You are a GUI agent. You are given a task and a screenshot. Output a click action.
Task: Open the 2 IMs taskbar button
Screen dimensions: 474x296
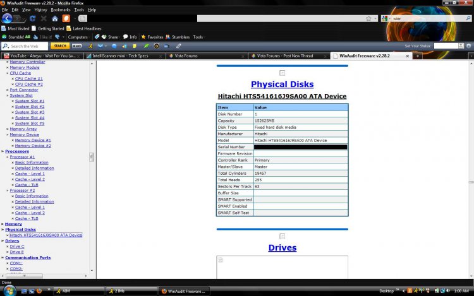coord(131,291)
